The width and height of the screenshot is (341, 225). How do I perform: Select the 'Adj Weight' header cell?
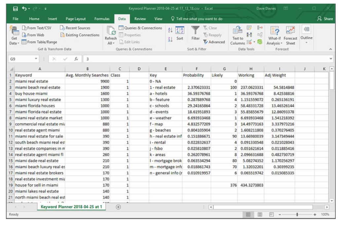tap(280, 75)
